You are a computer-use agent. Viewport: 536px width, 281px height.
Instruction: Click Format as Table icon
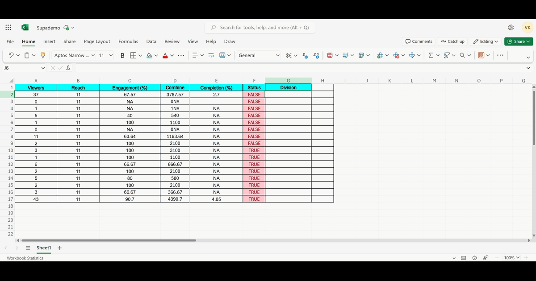(x=361, y=55)
